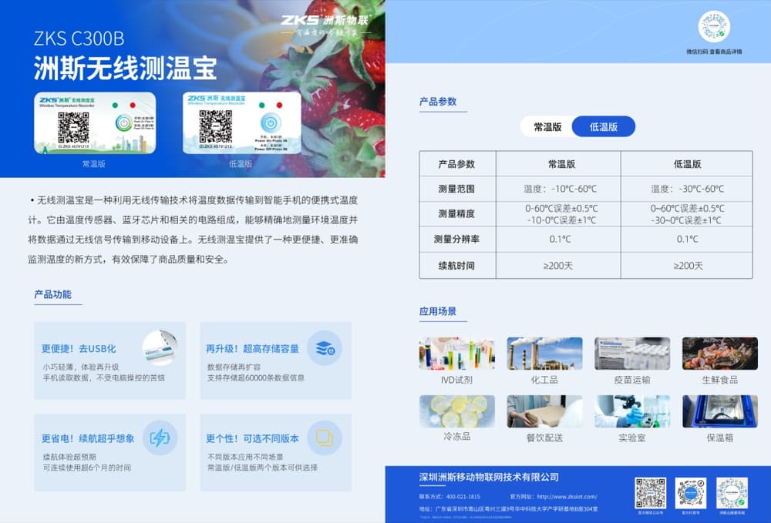771x523 pixels.
Task: Click the 应用场景 section heading
Action: pos(438,311)
